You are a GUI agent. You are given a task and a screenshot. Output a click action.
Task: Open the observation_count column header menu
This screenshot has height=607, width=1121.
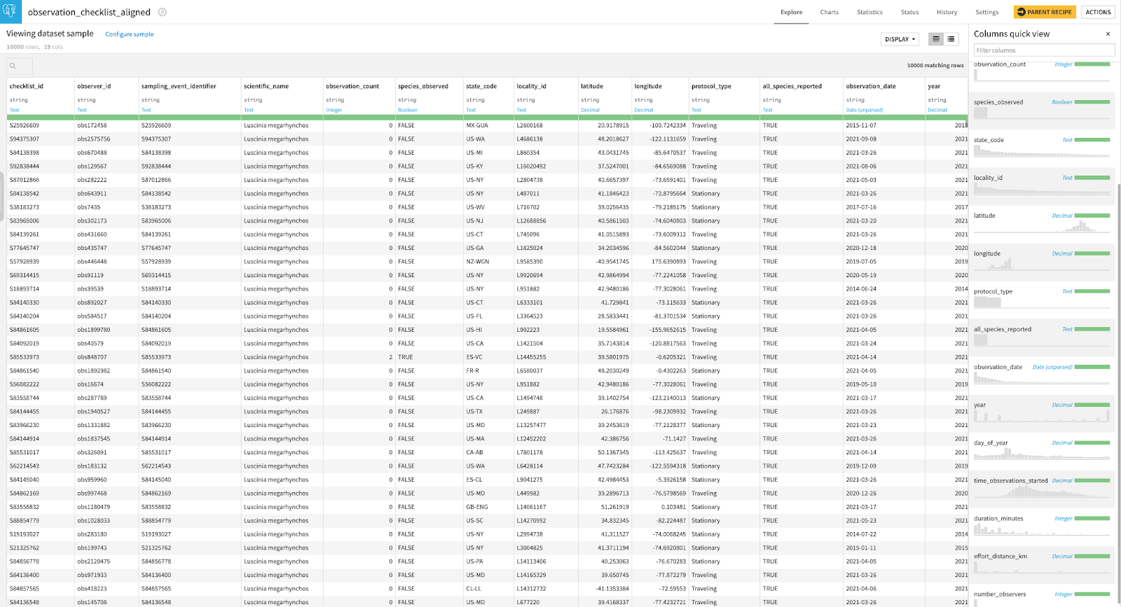click(x=352, y=86)
